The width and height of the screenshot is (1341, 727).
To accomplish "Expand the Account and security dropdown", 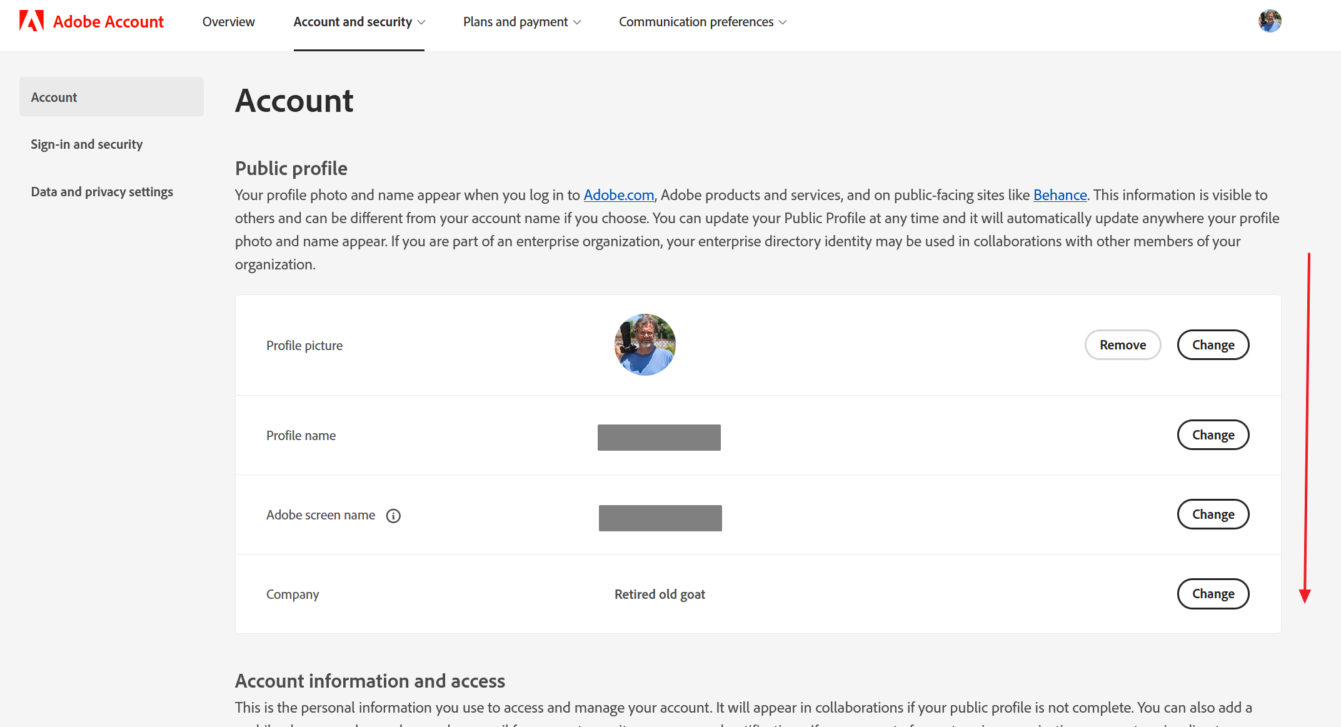I will click(359, 22).
